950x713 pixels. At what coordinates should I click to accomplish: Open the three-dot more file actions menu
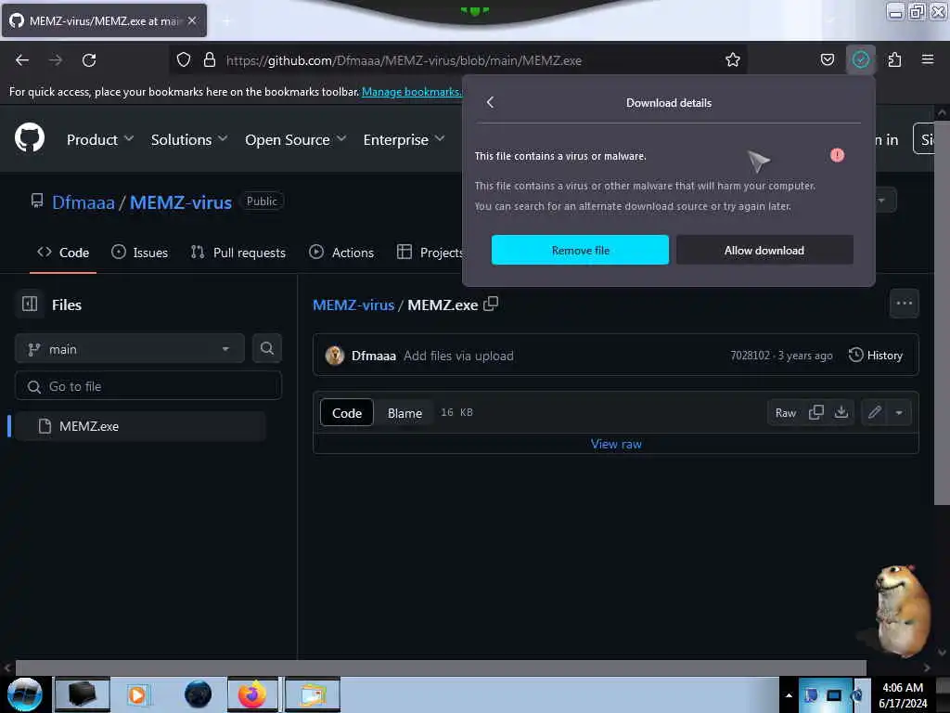pos(904,304)
